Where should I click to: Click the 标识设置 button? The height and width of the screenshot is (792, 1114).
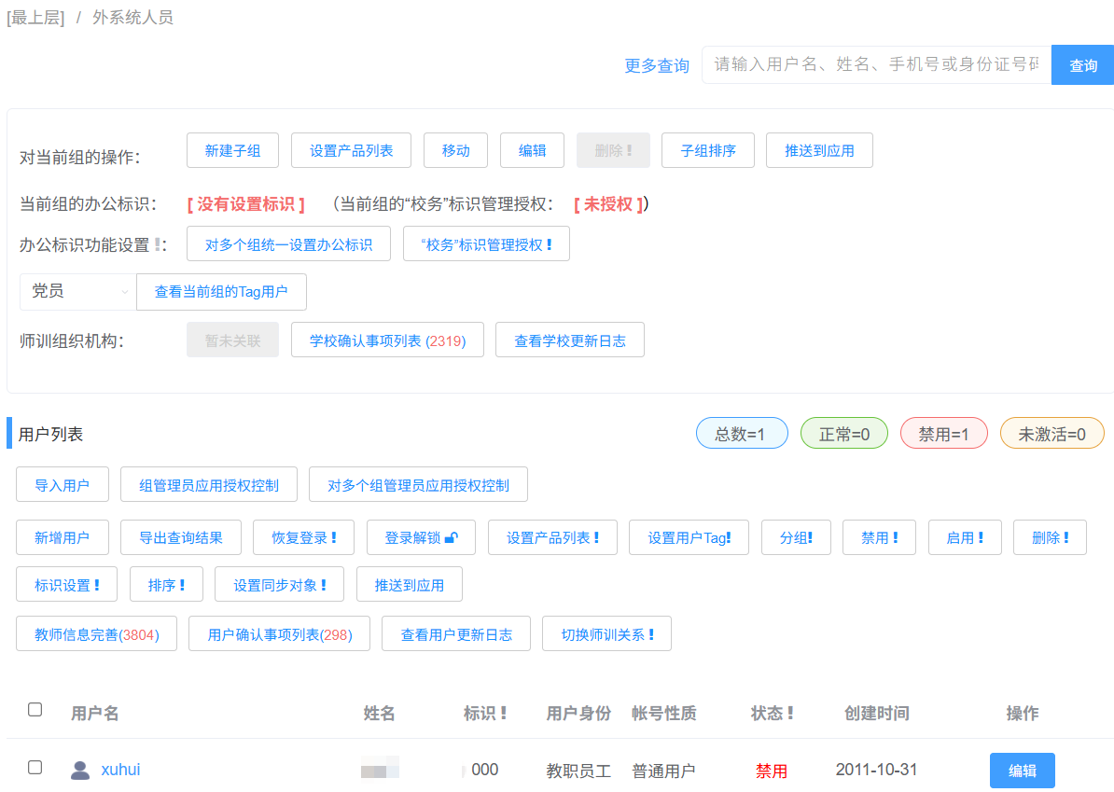click(x=67, y=585)
